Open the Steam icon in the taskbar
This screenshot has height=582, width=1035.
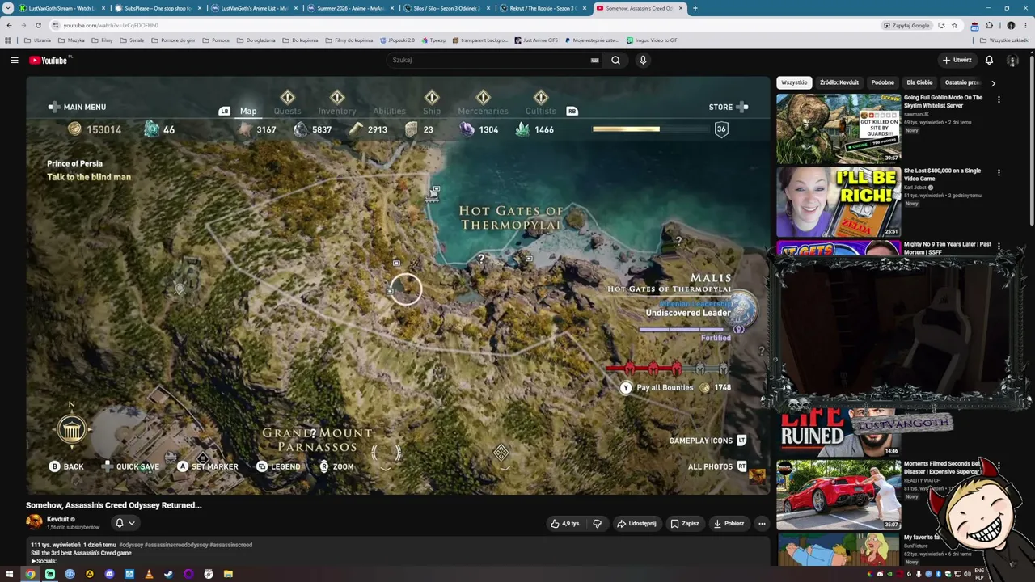coord(168,574)
